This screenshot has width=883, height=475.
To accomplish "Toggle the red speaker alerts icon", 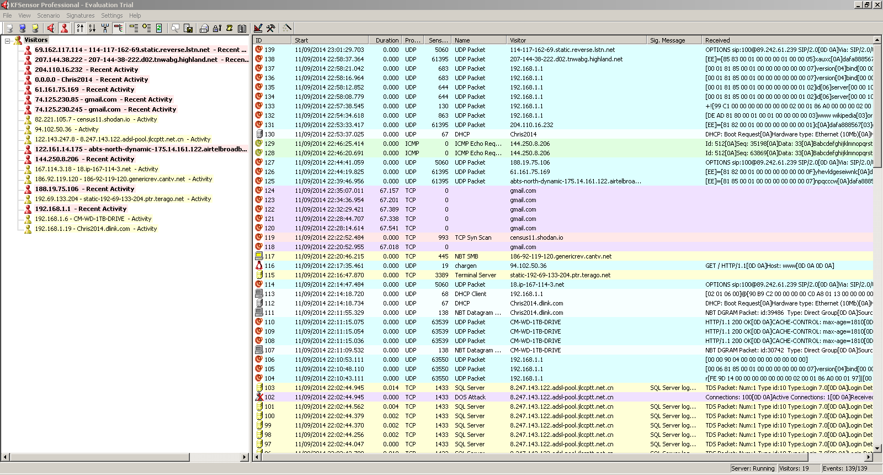I will 51,28.
